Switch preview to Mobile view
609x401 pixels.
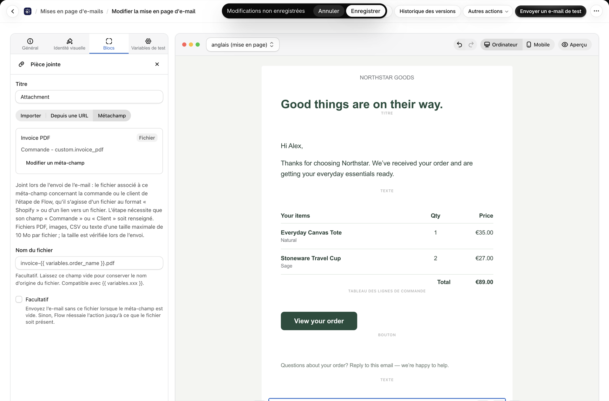[538, 45]
